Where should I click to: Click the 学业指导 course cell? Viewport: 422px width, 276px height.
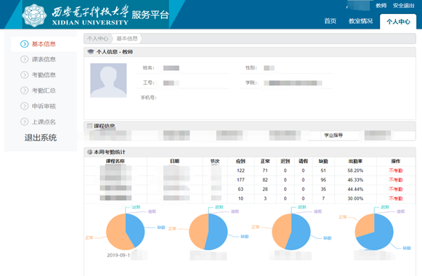(333, 135)
